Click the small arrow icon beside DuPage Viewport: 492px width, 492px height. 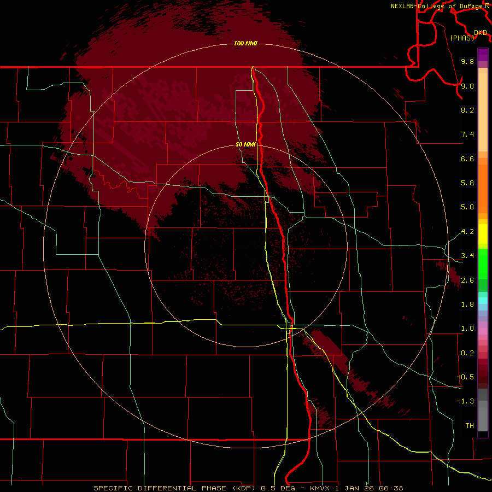click(487, 6)
